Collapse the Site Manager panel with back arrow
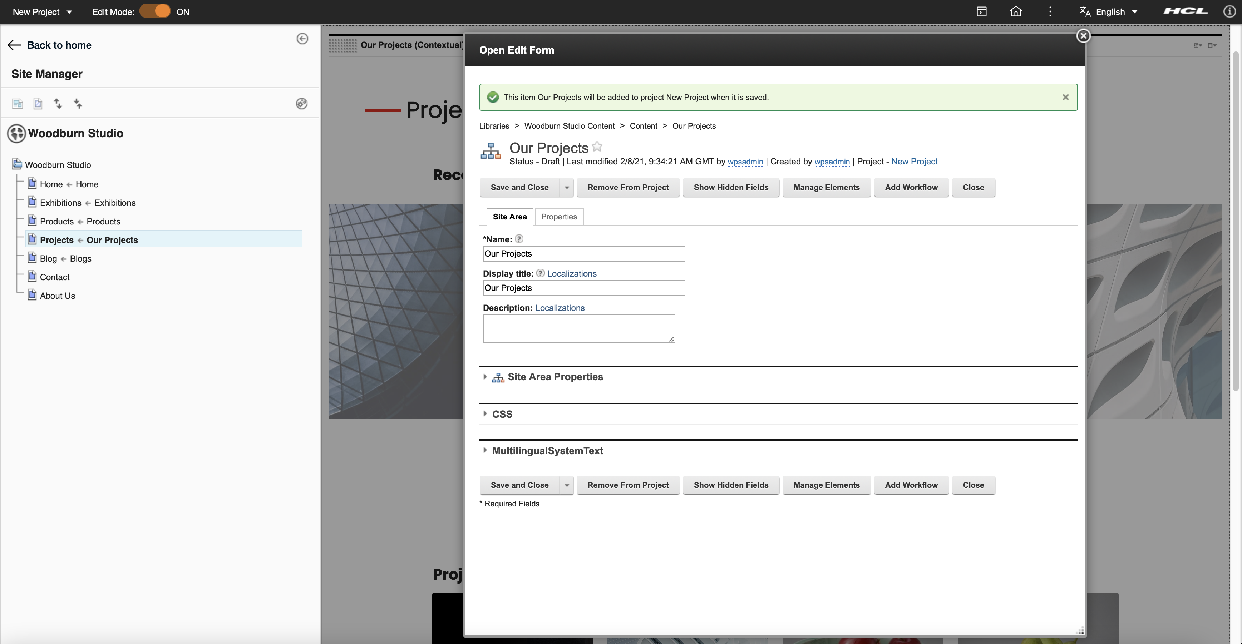1242x644 pixels. (303, 39)
